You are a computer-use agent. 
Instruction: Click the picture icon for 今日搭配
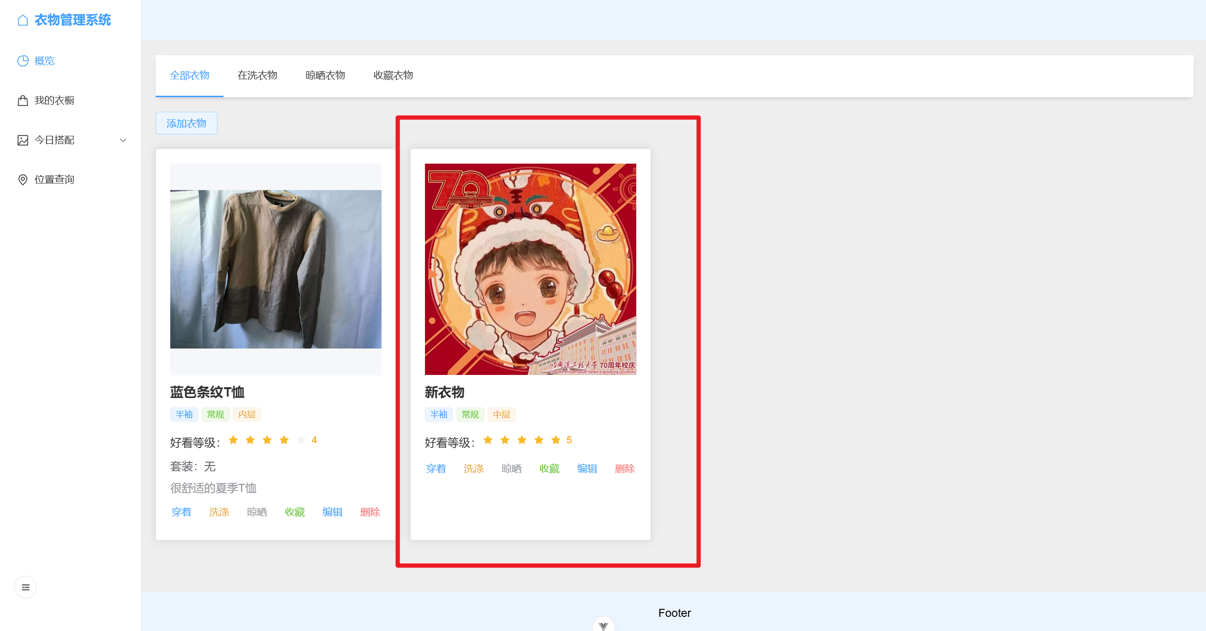(x=23, y=140)
